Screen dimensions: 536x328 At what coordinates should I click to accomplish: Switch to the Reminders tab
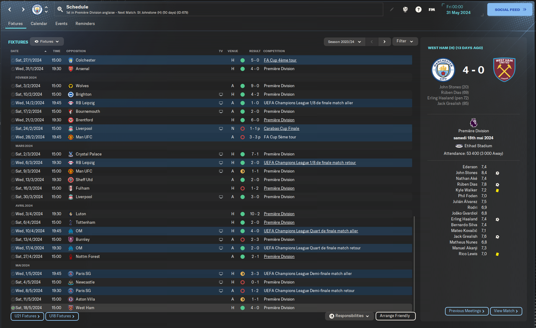(85, 23)
